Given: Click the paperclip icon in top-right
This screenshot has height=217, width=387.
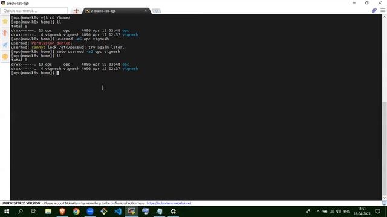Looking at the screenshot, I should click(x=374, y=10).
